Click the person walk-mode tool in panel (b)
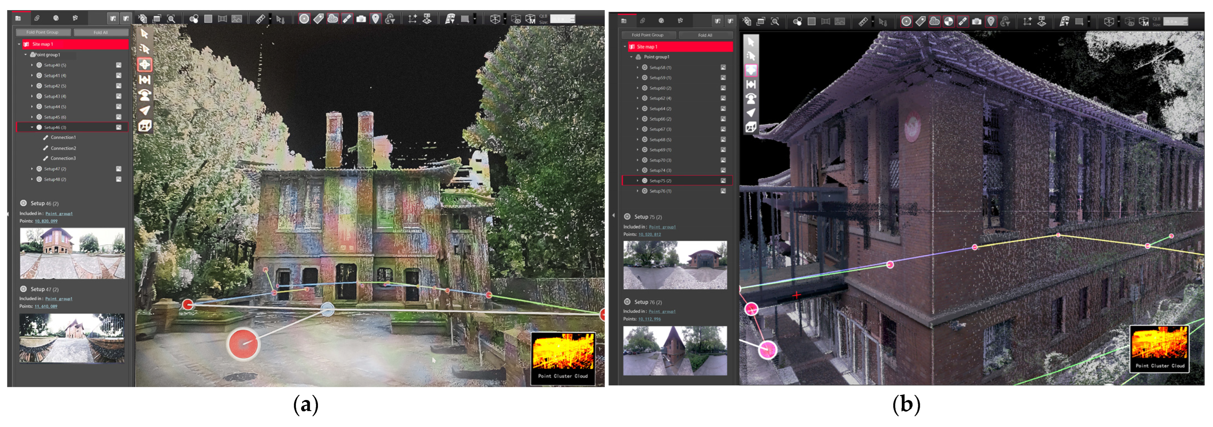 pos(751,98)
